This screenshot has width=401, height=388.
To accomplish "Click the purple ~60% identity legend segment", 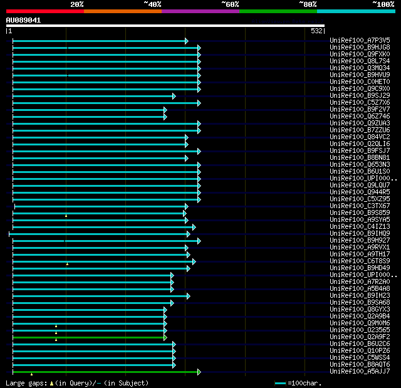I will coord(200,11).
